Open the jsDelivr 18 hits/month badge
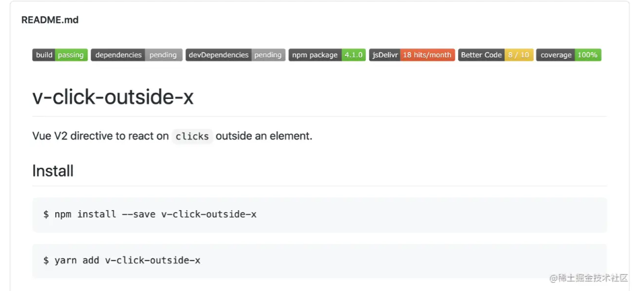Image resolution: width=634 pixels, height=291 pixels. (412, 55)
